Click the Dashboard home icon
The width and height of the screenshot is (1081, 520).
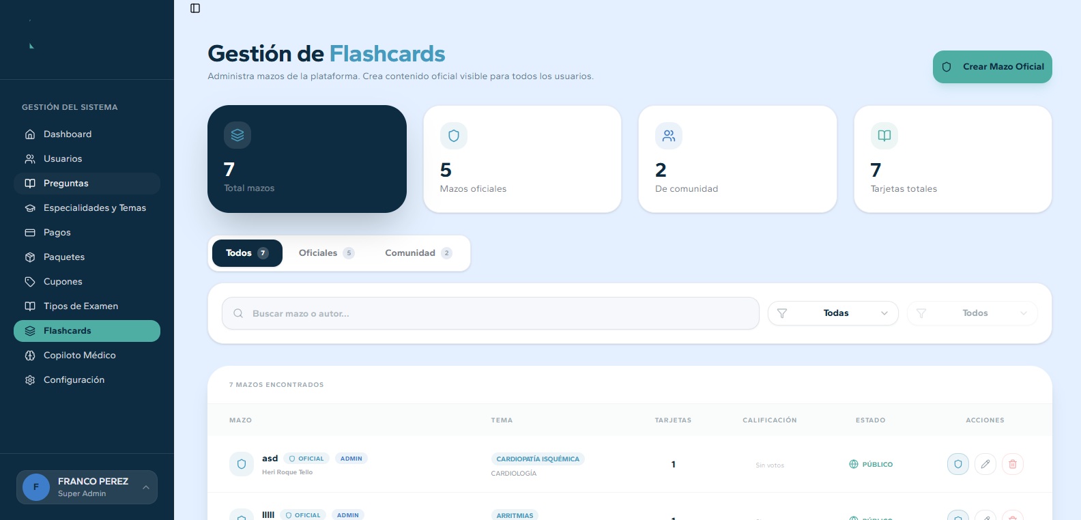point(30,134)
